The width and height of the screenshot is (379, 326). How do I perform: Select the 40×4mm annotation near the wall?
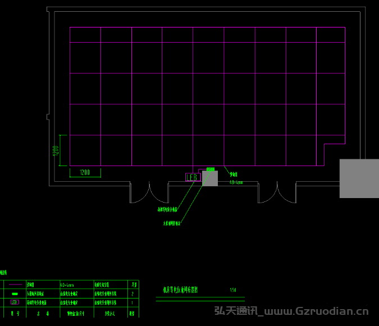(x=236, y=182)
